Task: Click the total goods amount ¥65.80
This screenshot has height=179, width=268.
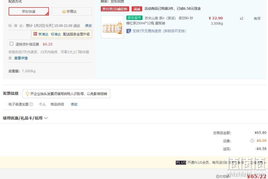Action: click(x=261, y=133)
